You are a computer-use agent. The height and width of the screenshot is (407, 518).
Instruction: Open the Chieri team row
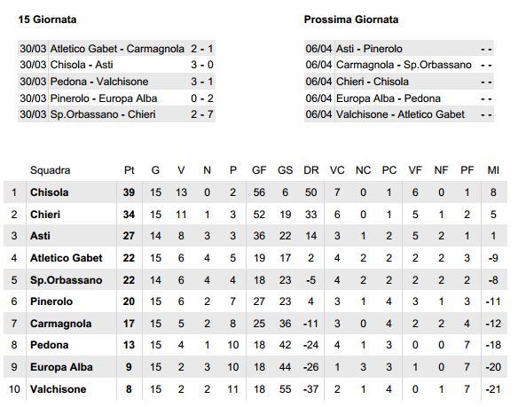255,215
